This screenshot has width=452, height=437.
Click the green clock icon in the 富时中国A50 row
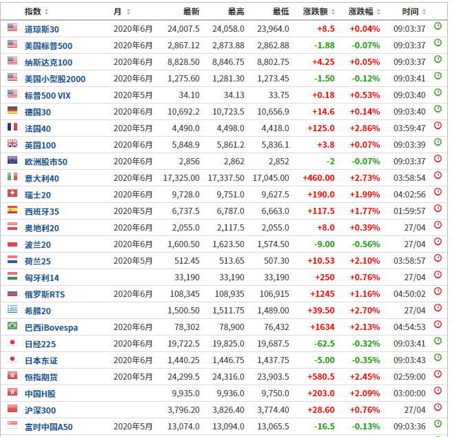[438, 424]
